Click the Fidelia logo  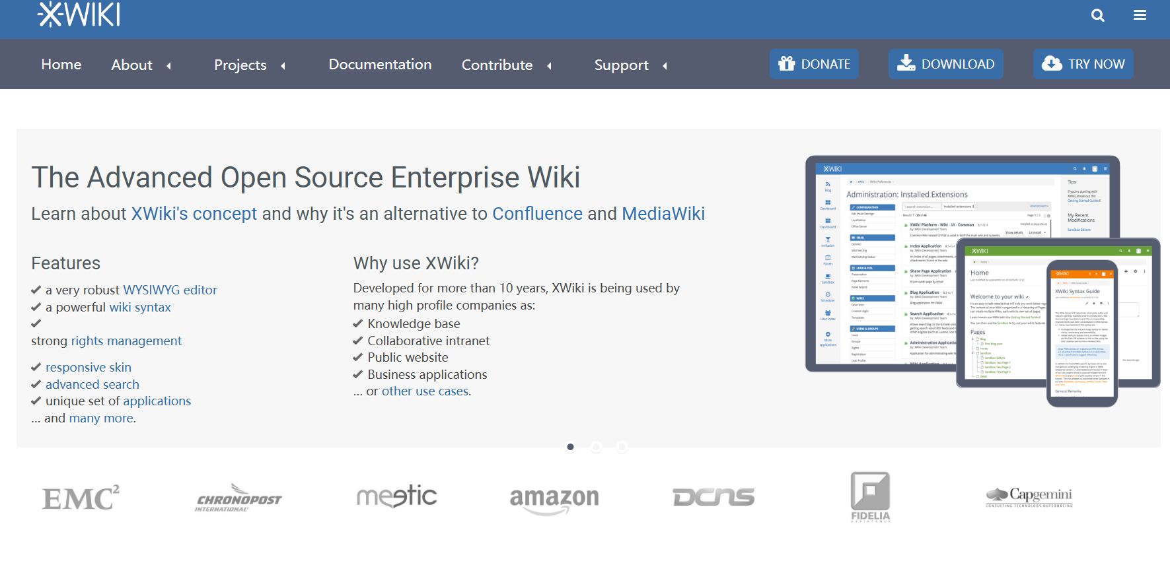pyautogui.click(x=871, y=497)
